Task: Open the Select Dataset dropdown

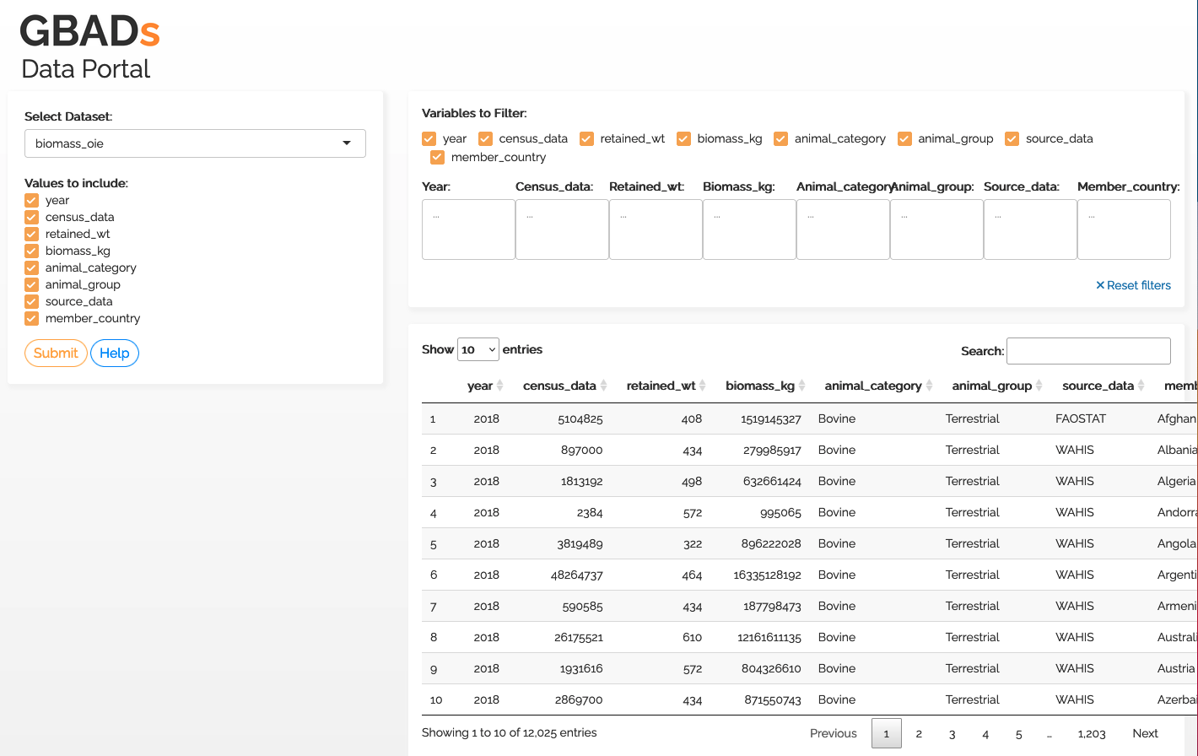Action: [195, 143]
